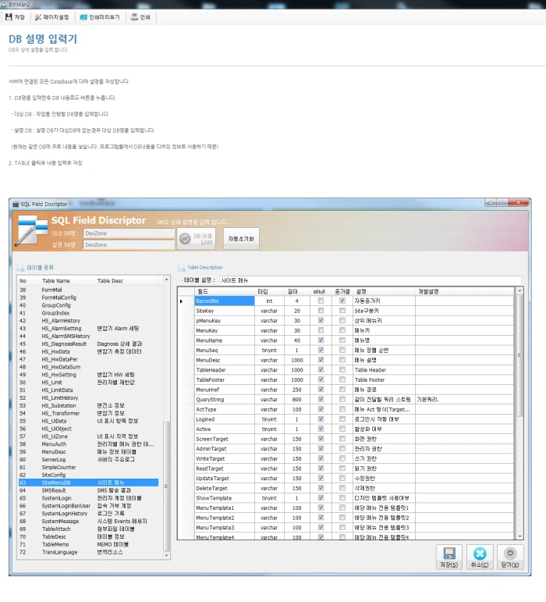The image size is (546, 602).
Task: Toggle isNull checkbox for SiteKey row
Action: click(321, 311)
